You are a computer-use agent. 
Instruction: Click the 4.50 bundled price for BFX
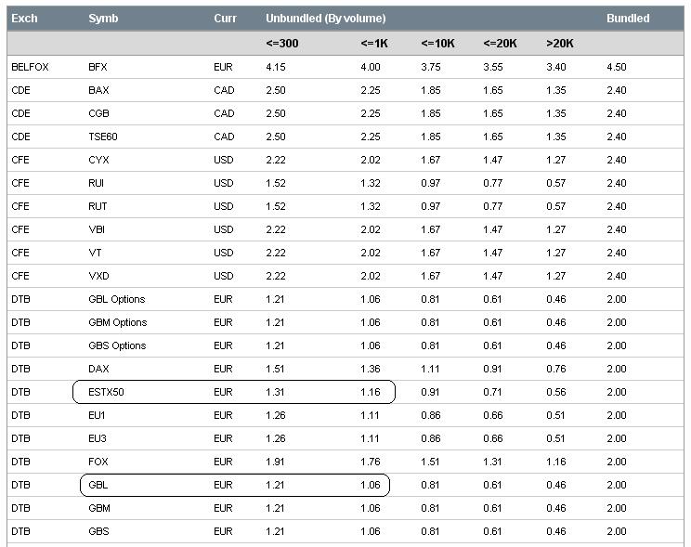click(x=616, y=67)
